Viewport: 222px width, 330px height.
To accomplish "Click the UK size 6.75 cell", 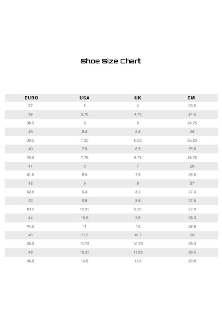I will click(138, 158).
